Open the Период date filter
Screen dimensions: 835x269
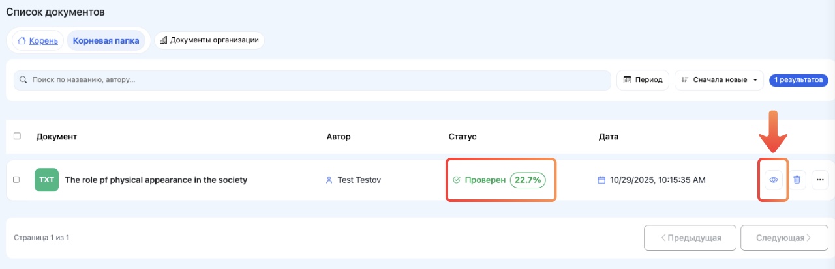pos(643,80)
